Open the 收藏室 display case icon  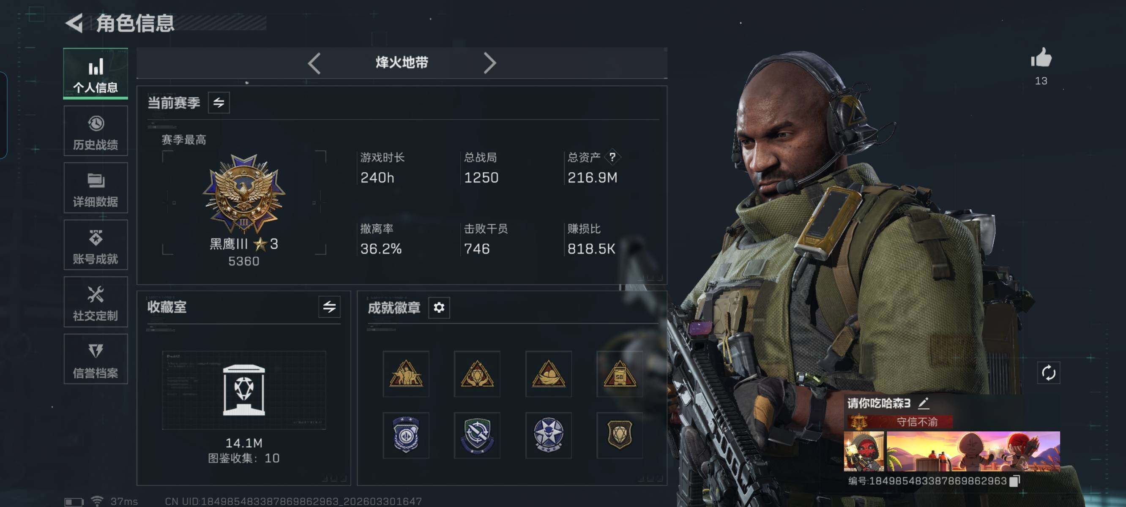243,390
